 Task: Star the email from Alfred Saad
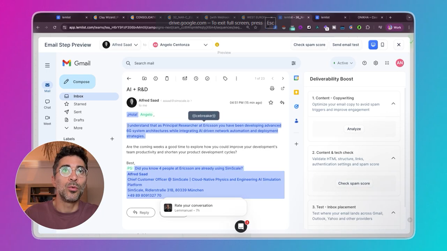tap(271, 103)
